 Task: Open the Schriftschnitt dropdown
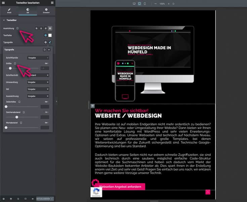pyautogui.click(x=38, y=75)
